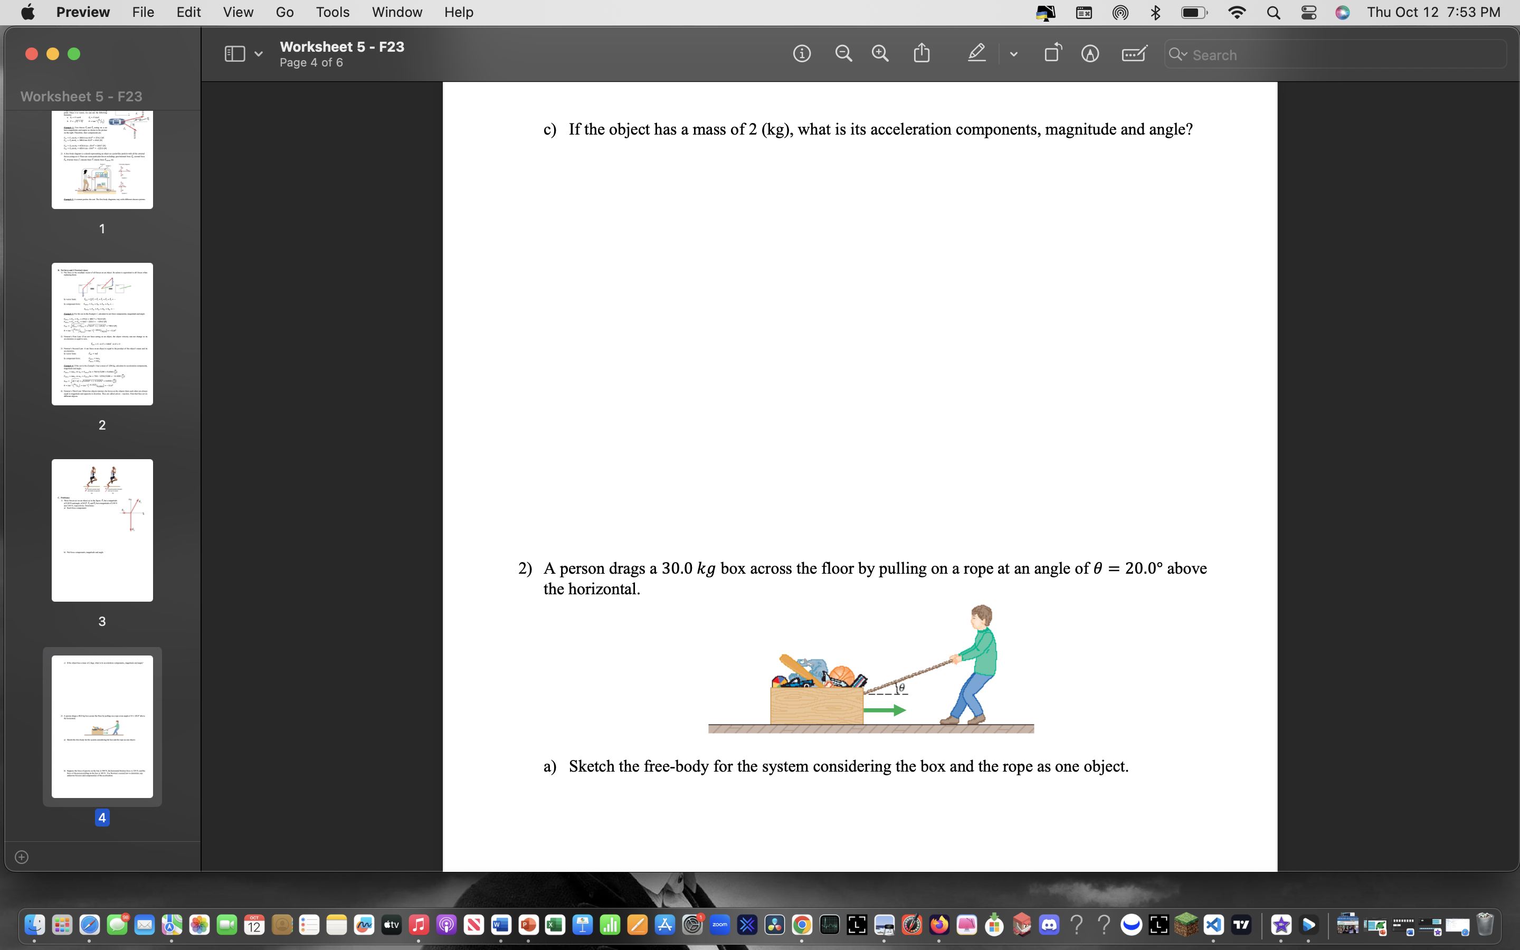
Task: Select the Highlight pen tool
Action: click(x=976, y=54)
